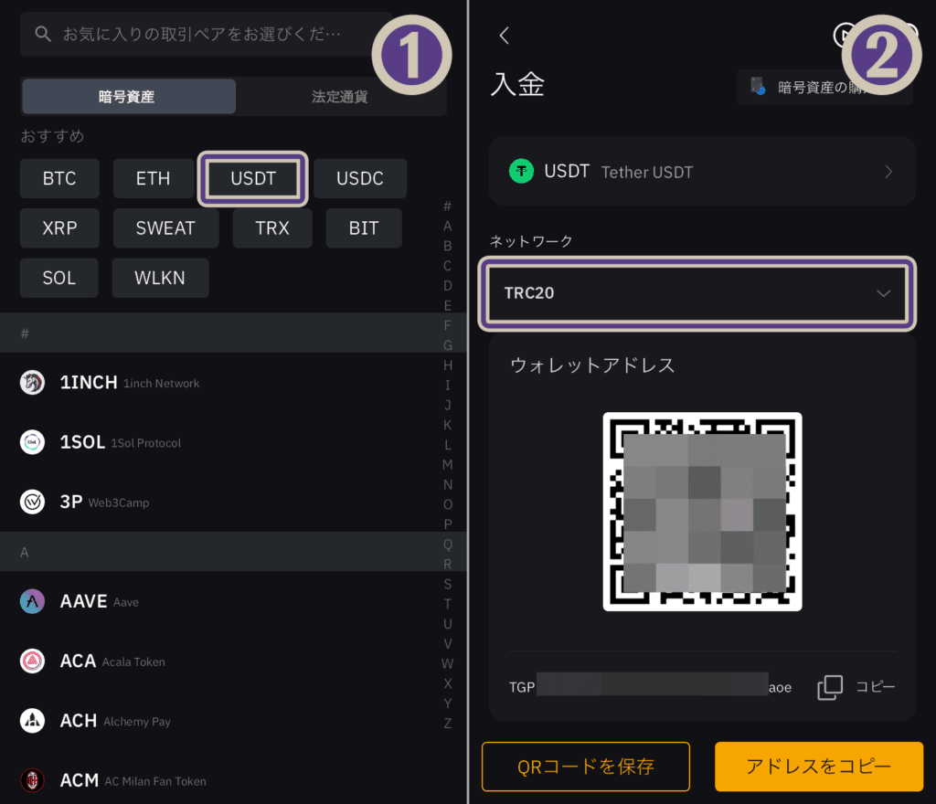Viewport: 936px width, 804px height.
Task: Jump to letter M in alphabet index
Action: click(447, 465)
